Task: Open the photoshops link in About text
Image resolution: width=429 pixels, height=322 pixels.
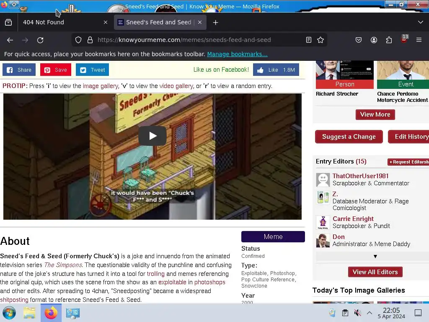Action: point(209,282)
